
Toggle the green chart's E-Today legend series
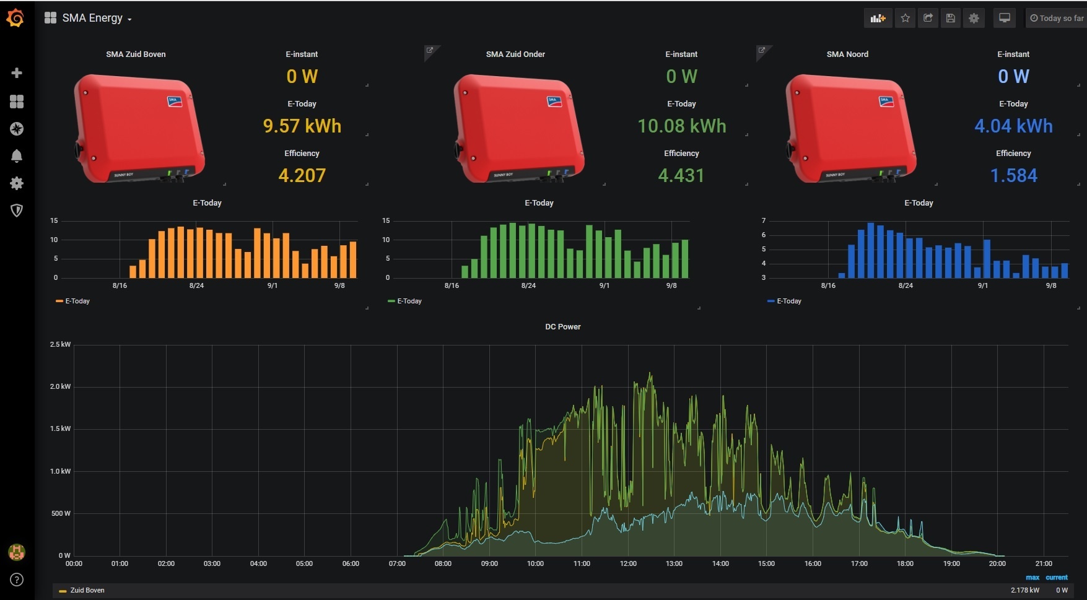pyautogui.click(x=409, y=301)
